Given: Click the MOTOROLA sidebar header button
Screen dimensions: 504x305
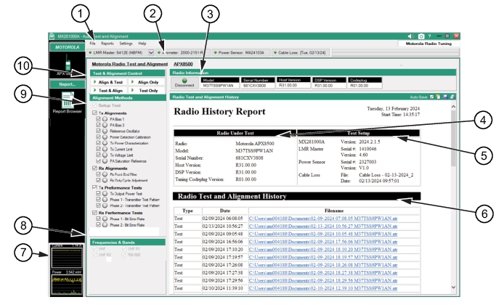Looking at the screenshot, I should pyautogui.click(x=68, y=47).
